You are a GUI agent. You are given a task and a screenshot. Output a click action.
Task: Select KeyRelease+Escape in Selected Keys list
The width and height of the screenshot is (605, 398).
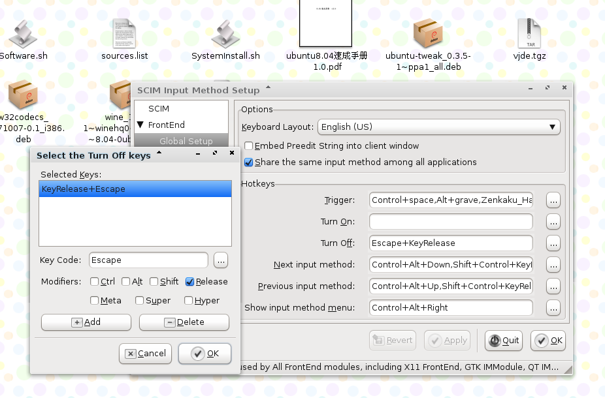tap(135, 189)
